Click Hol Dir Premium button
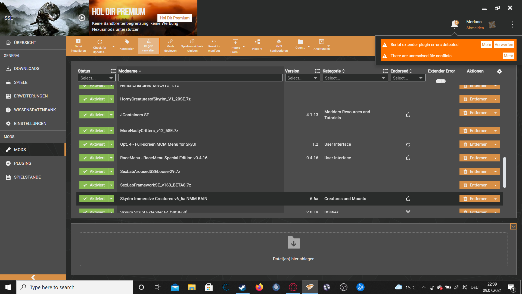Screen dimensions: 522x294 pos(175,18)
